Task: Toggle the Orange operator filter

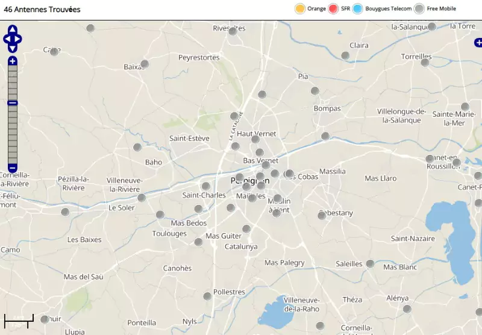Action: click(x=299, y=8)
